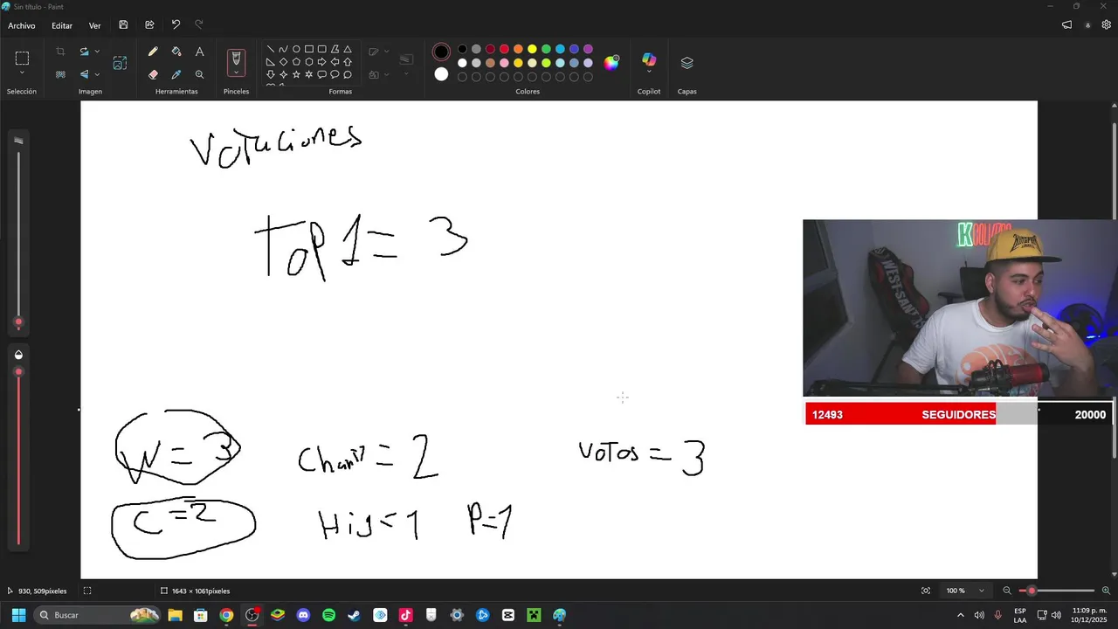Select the rectangular selection tool
This screenshot has height=629, width=1118.
(22, 59)
